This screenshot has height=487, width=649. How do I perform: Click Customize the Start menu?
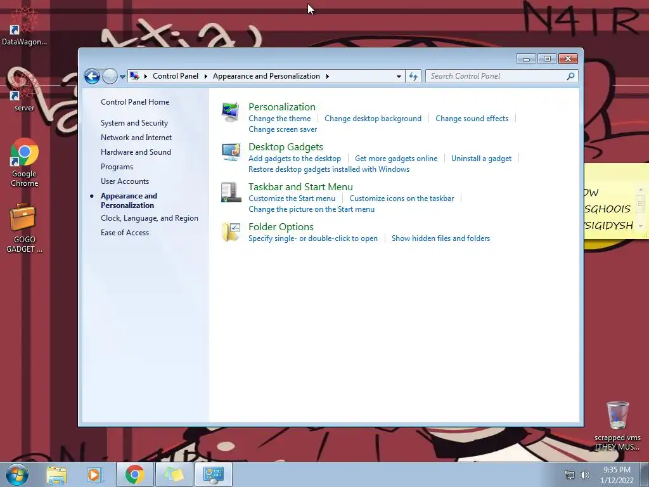[x=292, y=198]
